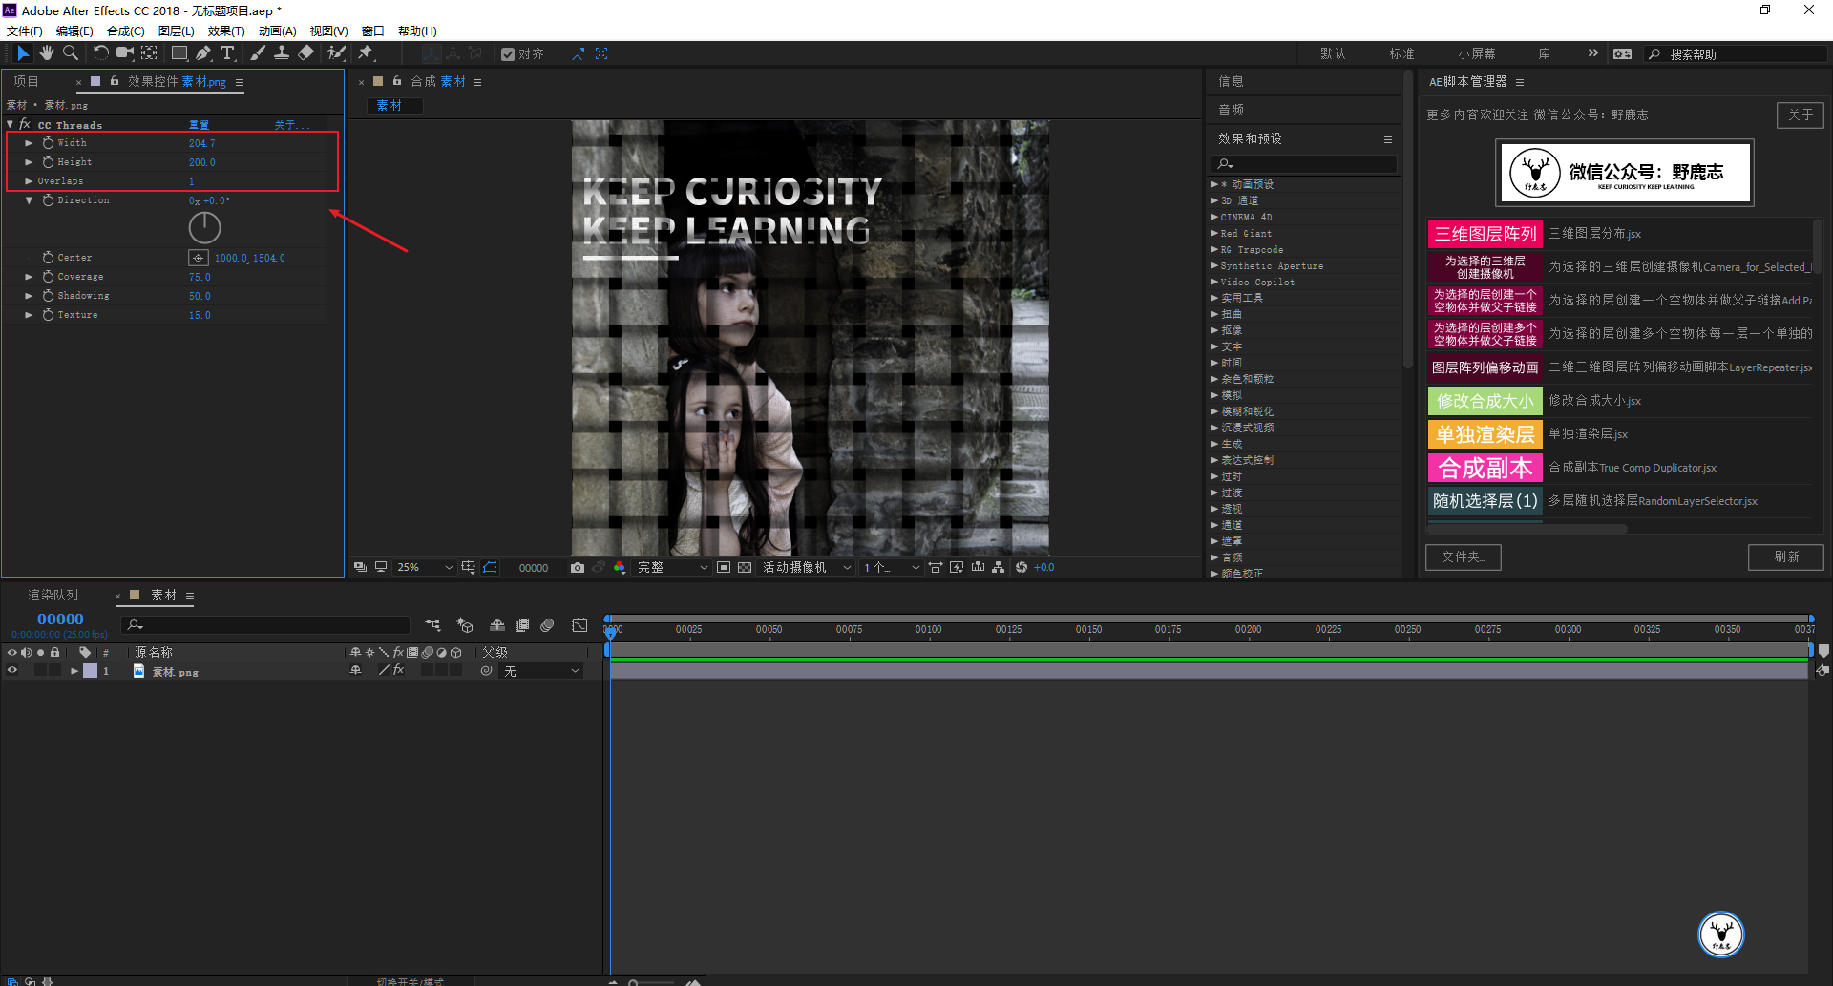Expand the CINEMA 4D effects category
Image resolution: width=1833 pixels, height=986 pixels.
click(1214, 217)
